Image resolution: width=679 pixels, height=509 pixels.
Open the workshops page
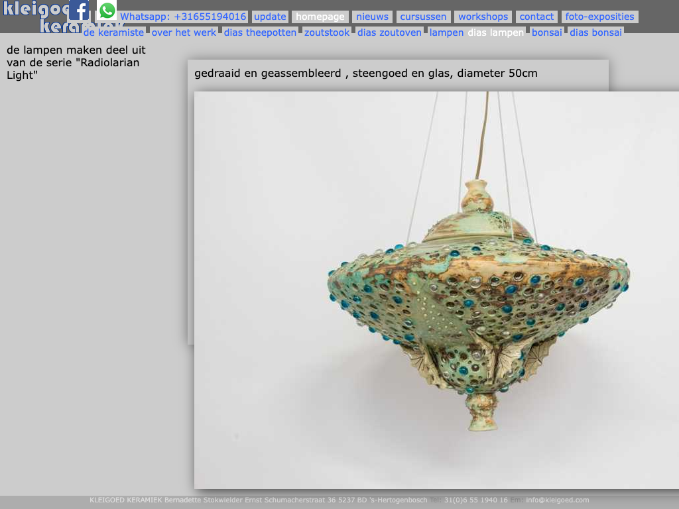pyautogui.click(x=483, y=17)
